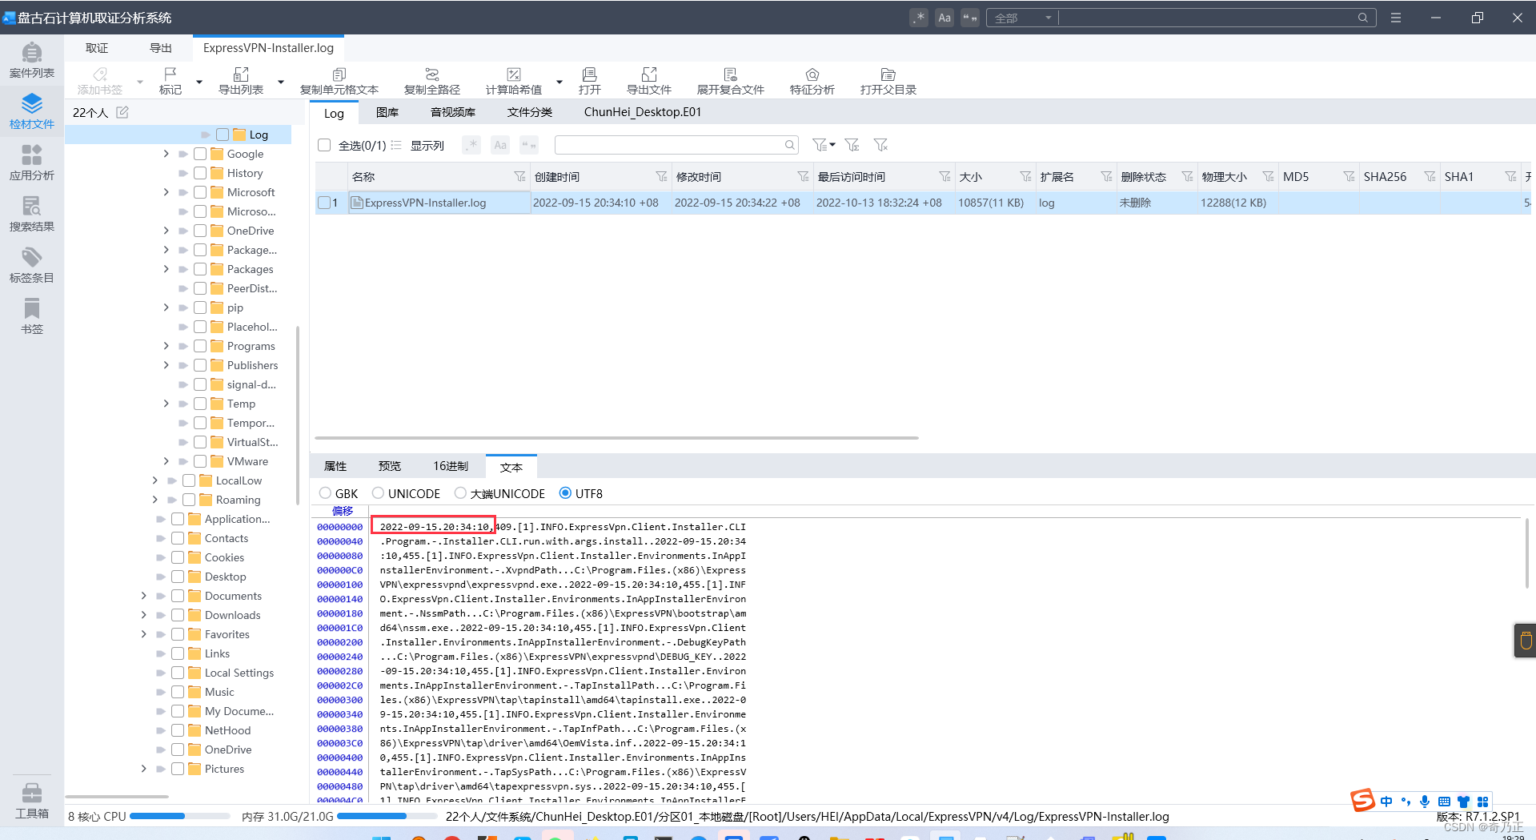Select the UTF8 encoding radio button
Screen dimensions: 1536x840
(565, 493)
